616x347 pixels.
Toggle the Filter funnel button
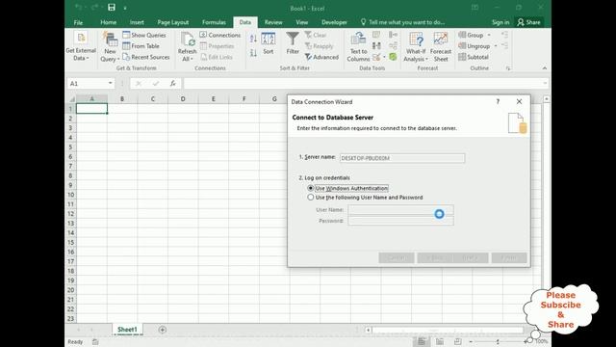coord(293,43)
